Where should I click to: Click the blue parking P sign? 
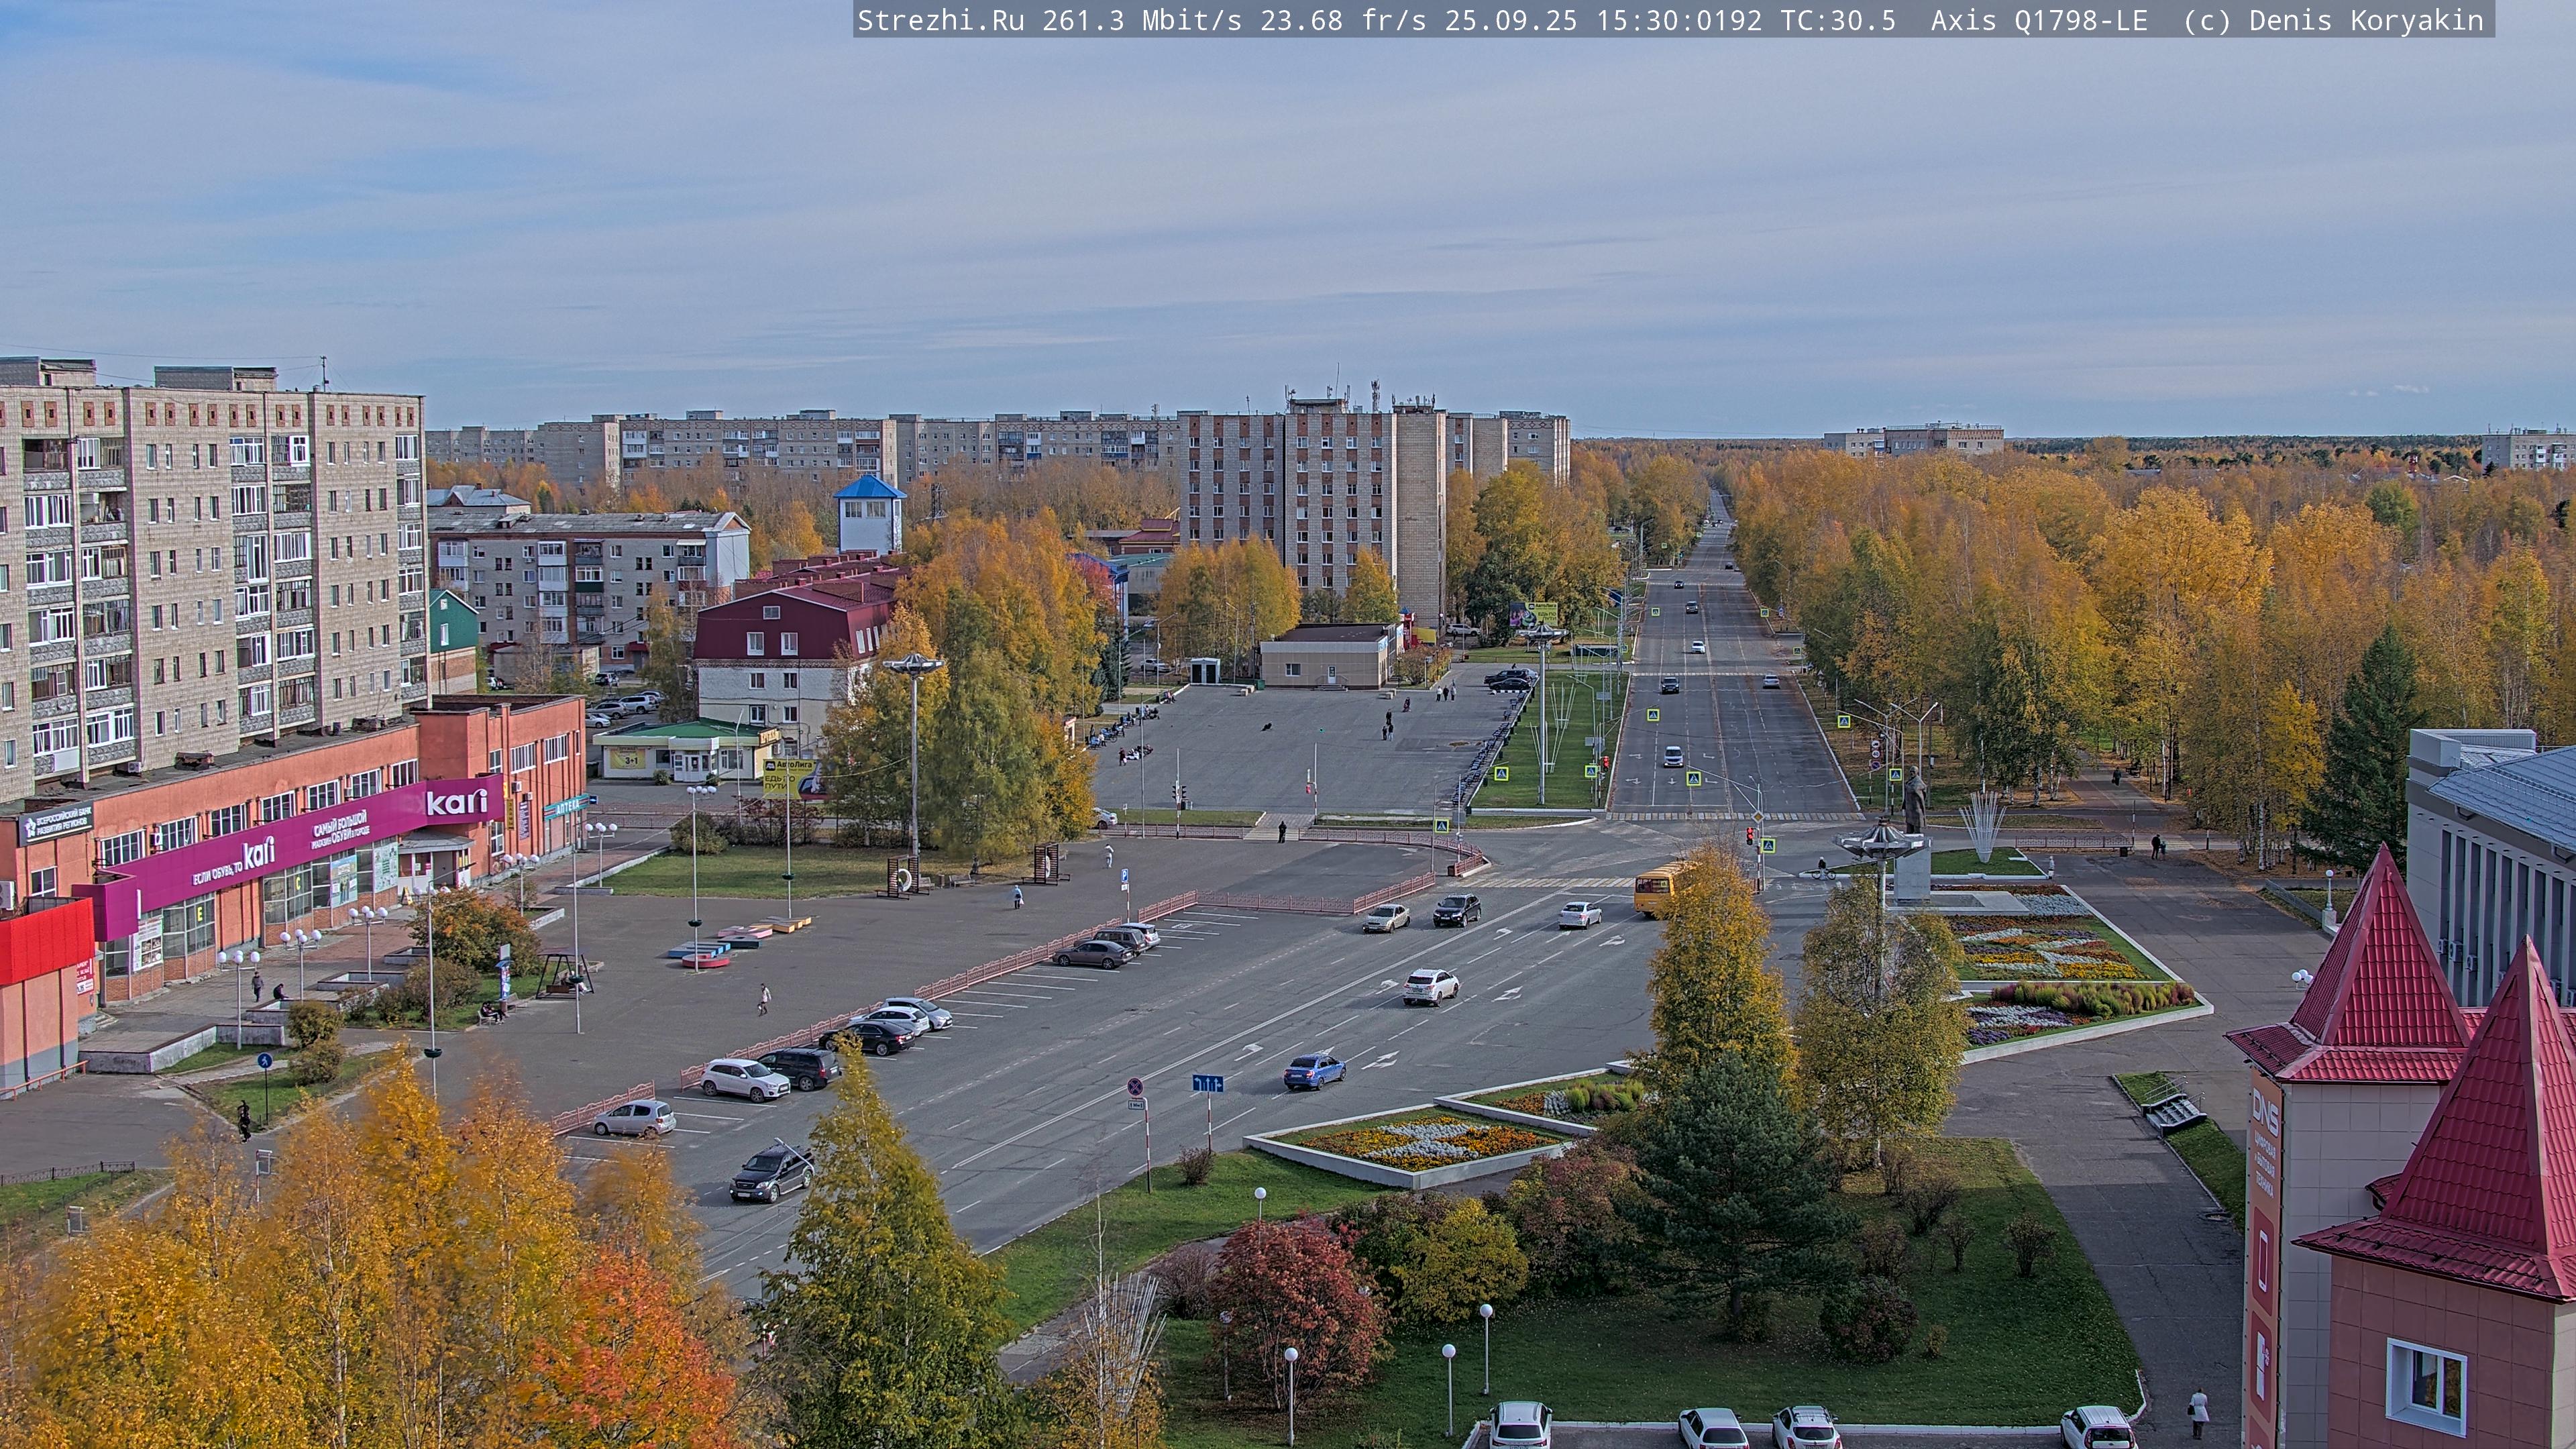(x=1125, y=875)
